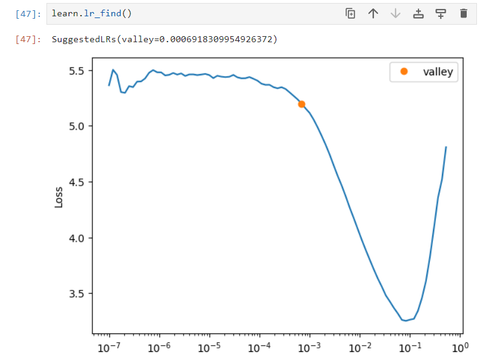This screenshot has height=358, width=483.
Task: Duplicate the cell using the copy icon
Action: coord(350,13)
